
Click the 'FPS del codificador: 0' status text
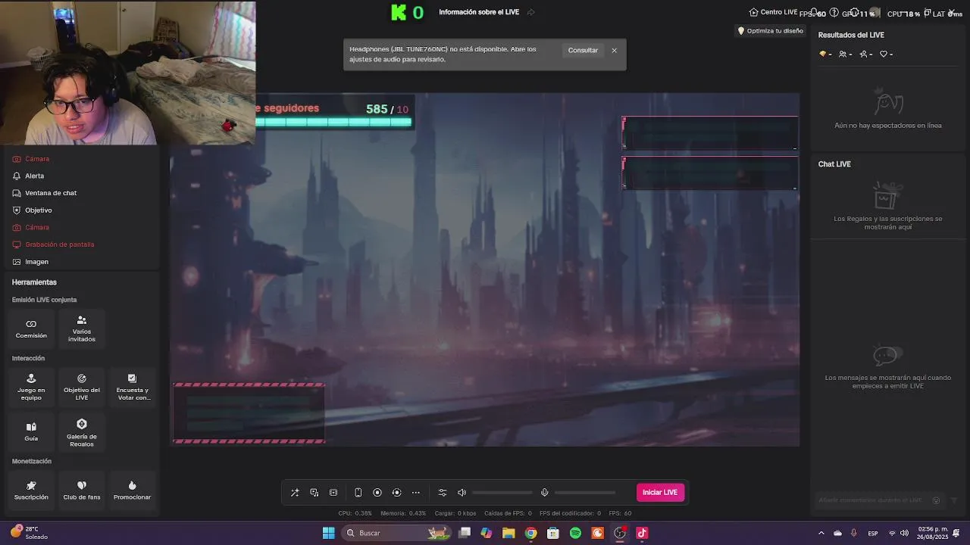570,513
